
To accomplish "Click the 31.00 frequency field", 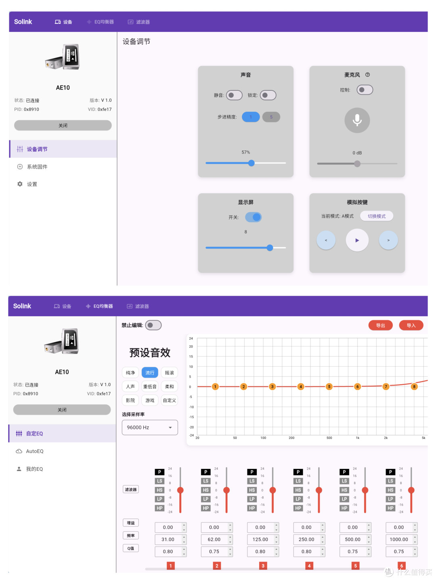I will pyautogui.click(x=171, y=539).
